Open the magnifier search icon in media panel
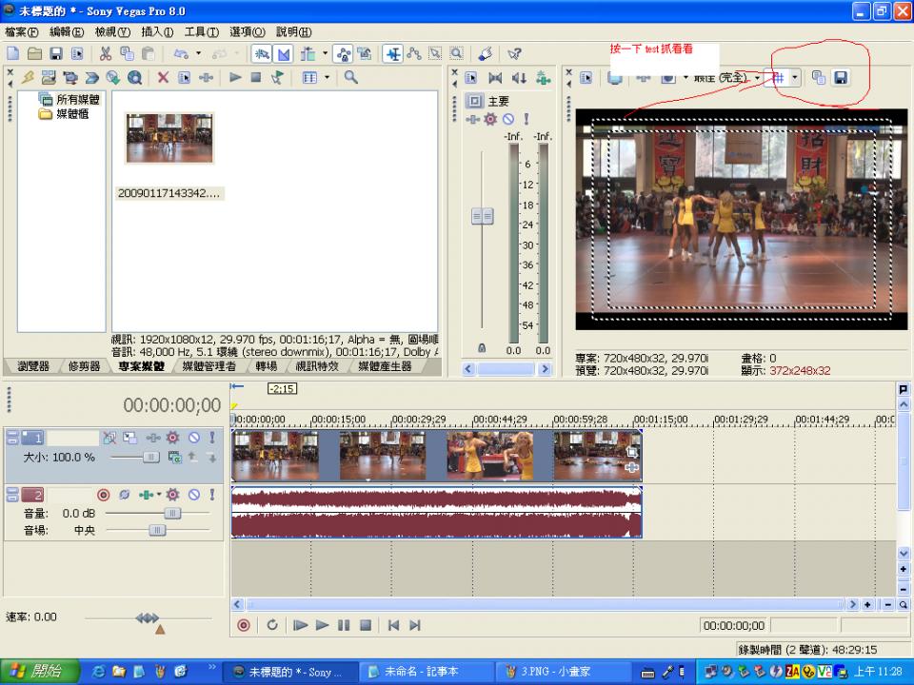The height and width of the screenshot is (685, 914). 350,78
